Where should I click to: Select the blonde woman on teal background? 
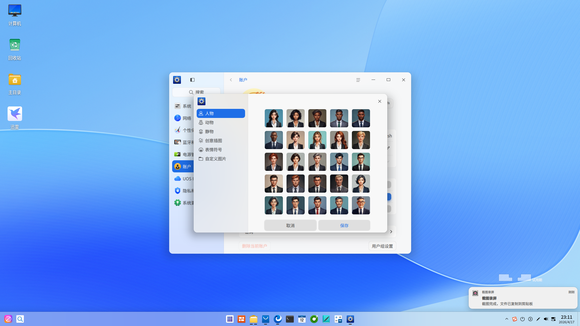coord(317,140)
